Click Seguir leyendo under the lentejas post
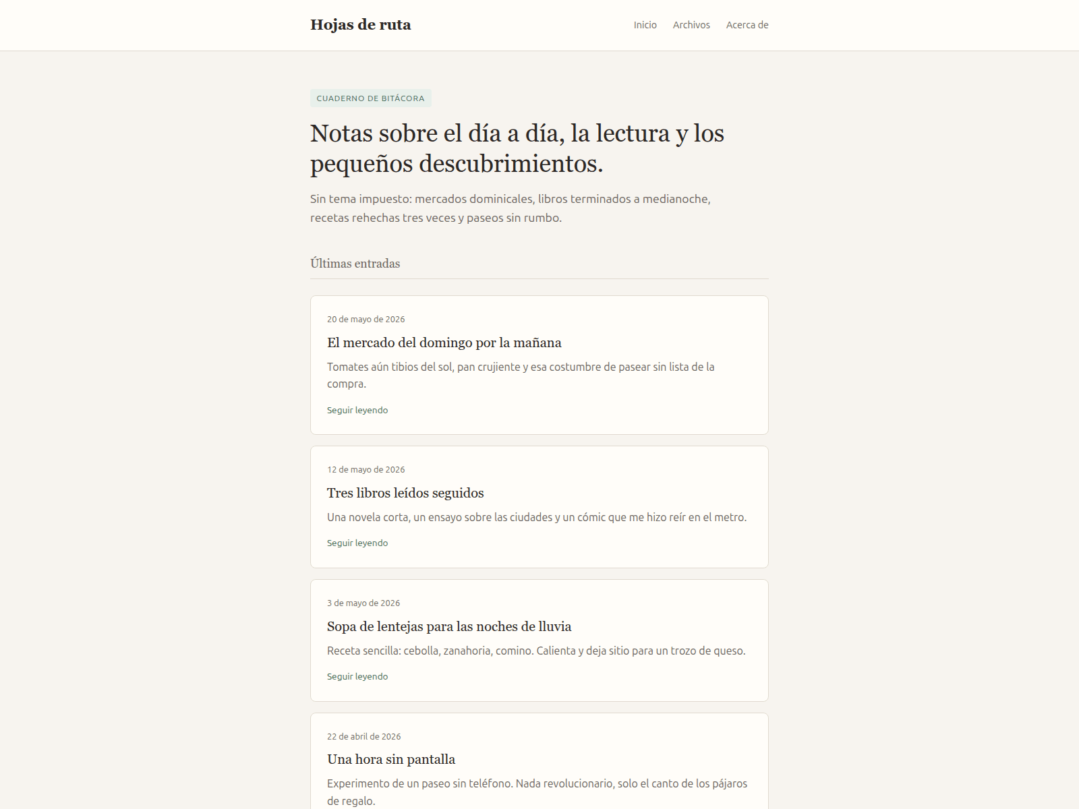 (357, 676)
